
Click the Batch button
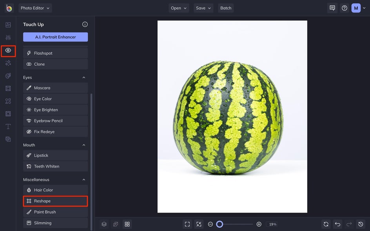pos(226,8)
